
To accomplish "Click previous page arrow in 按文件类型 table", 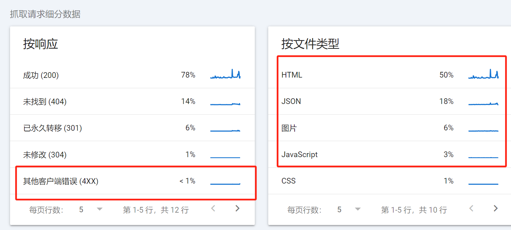I will tap(471, 208).
